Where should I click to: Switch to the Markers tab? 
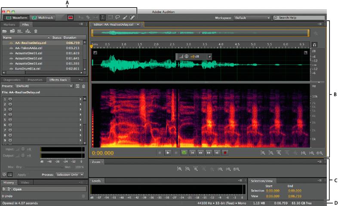click(9, 24)
